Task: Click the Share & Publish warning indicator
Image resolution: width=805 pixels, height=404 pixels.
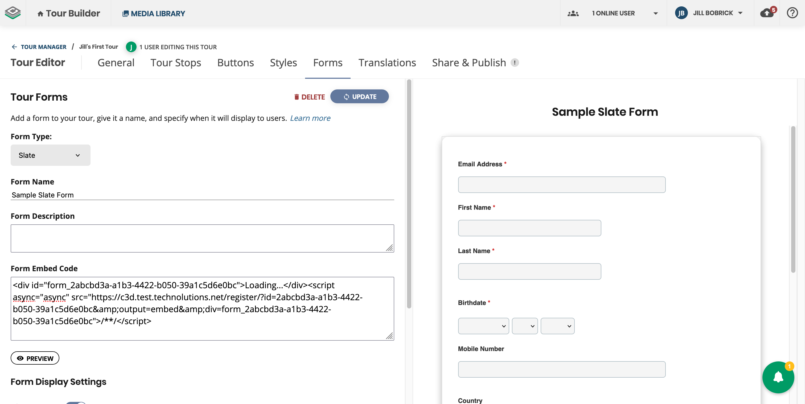Action: click(x=515, y=63)
